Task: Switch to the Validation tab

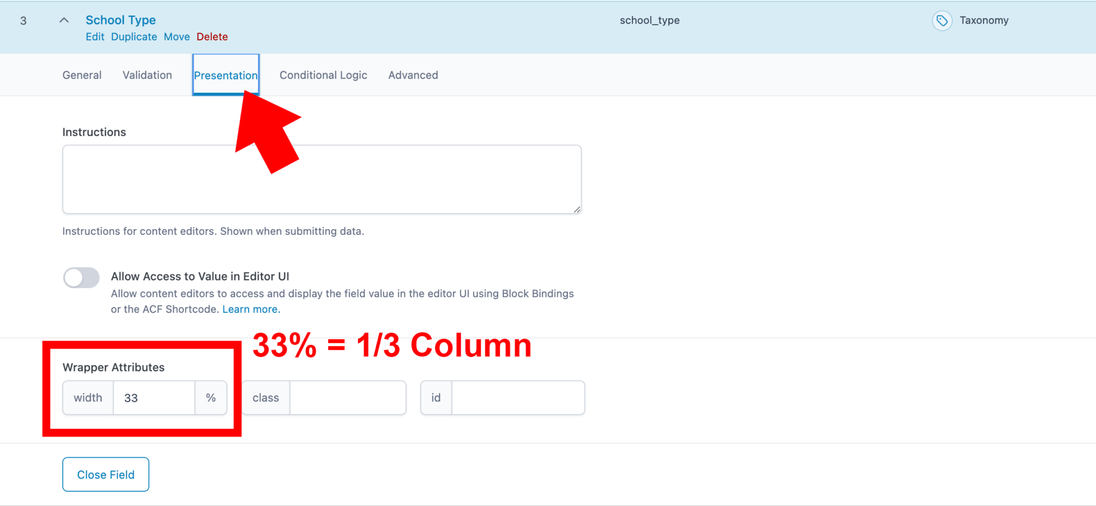Action: pos(147,75)
